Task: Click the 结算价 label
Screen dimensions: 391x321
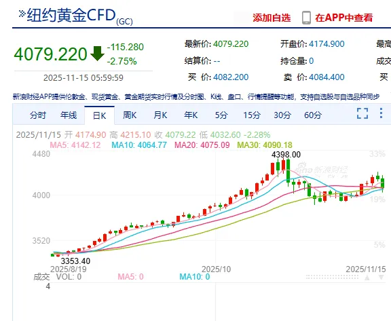Action: click(x=198, y=61)
